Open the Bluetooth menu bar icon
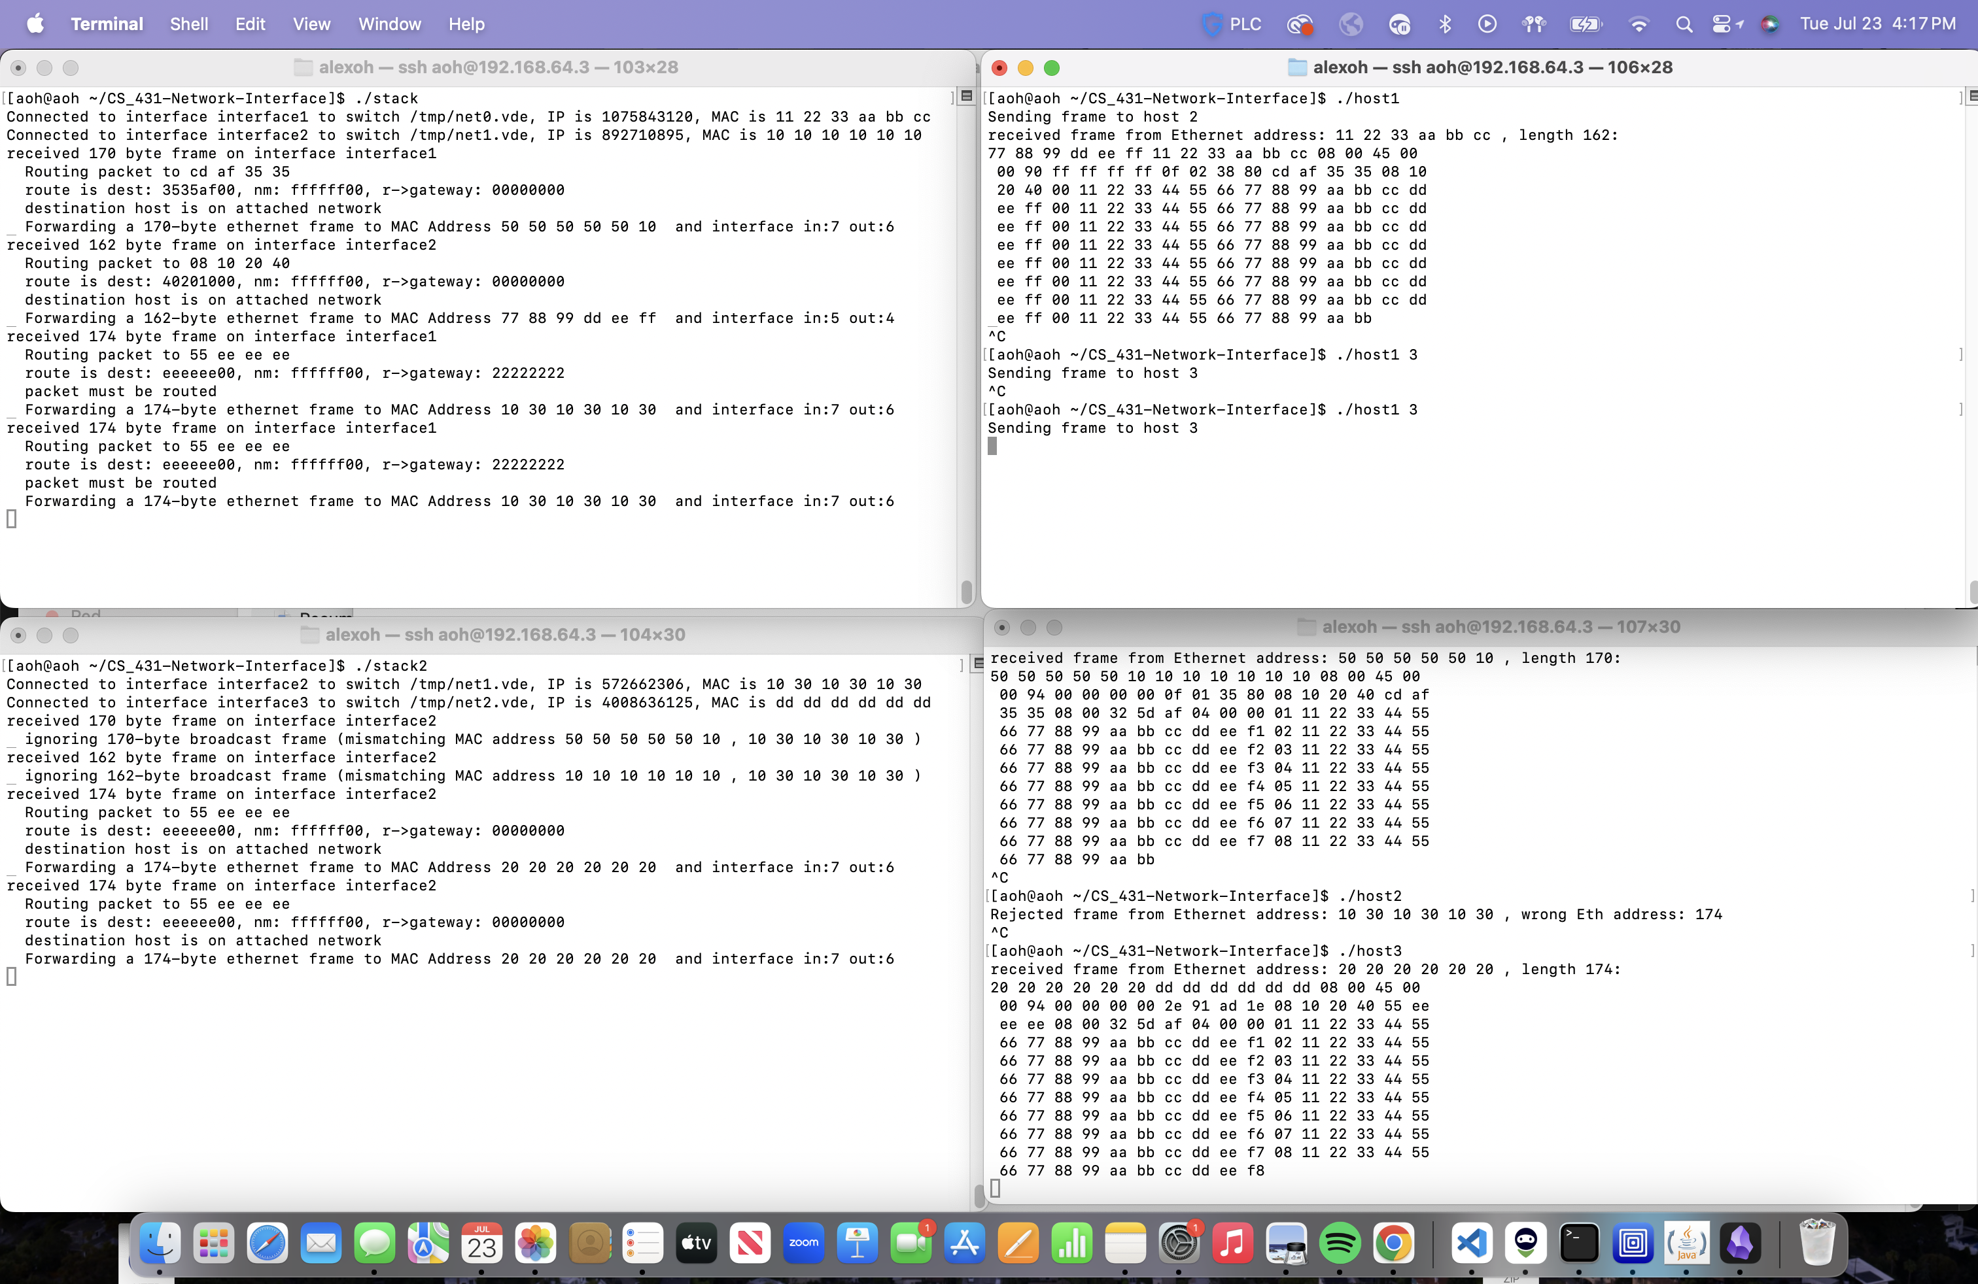 tap(1444, 24)
